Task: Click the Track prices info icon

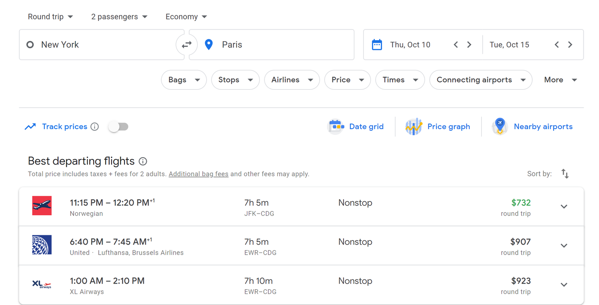Action: 95,127
